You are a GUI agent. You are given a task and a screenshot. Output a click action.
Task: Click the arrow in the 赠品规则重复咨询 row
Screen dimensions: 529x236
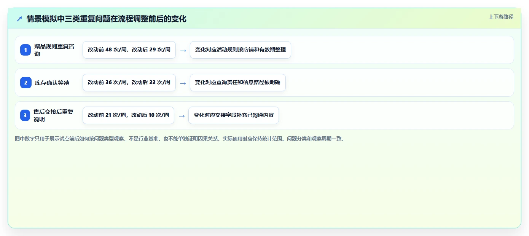(183, 50)
